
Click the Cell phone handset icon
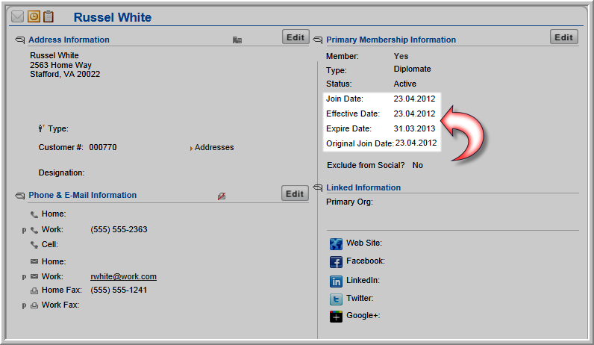[x=34, y=245]
